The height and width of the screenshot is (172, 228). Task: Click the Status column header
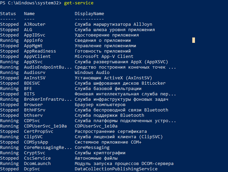(8, 14)
